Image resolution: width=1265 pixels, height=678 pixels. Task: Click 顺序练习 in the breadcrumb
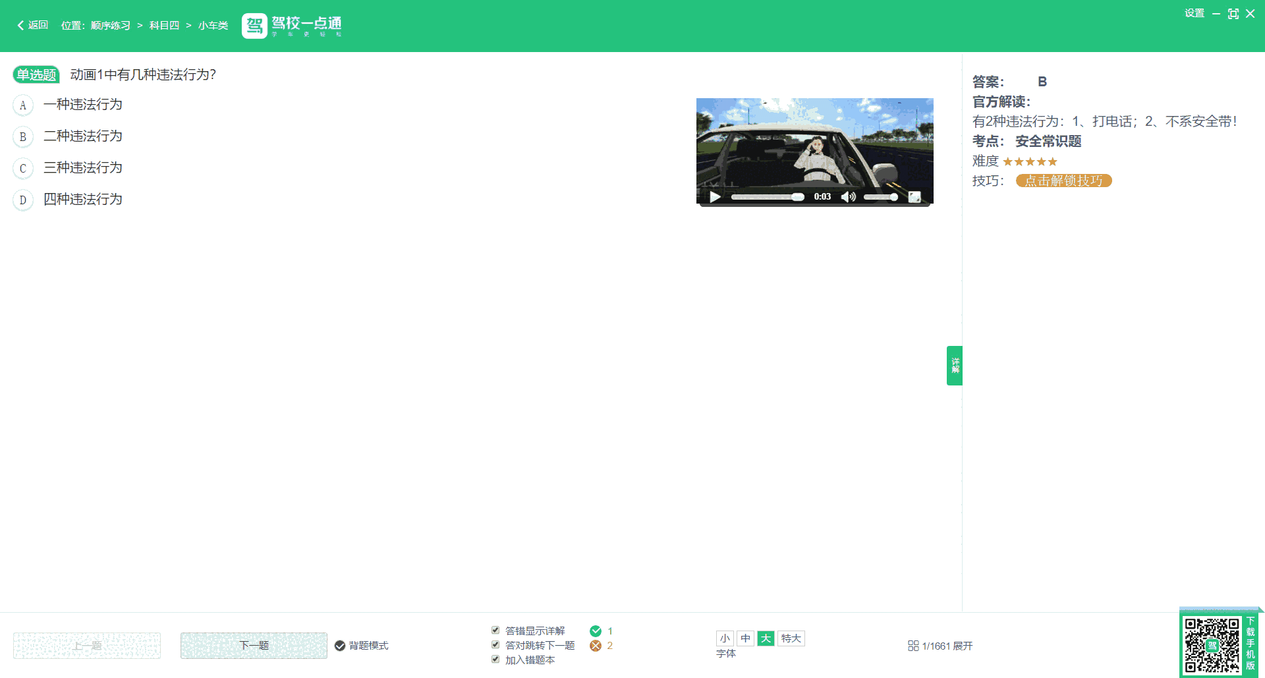coord(111,25)
